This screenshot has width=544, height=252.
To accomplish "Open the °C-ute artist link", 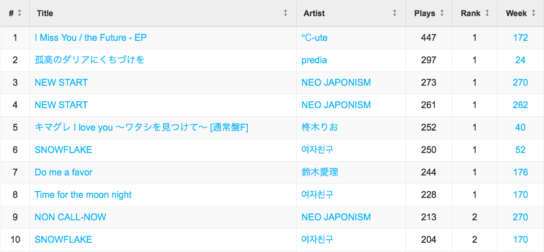I will tap(315, 37).
